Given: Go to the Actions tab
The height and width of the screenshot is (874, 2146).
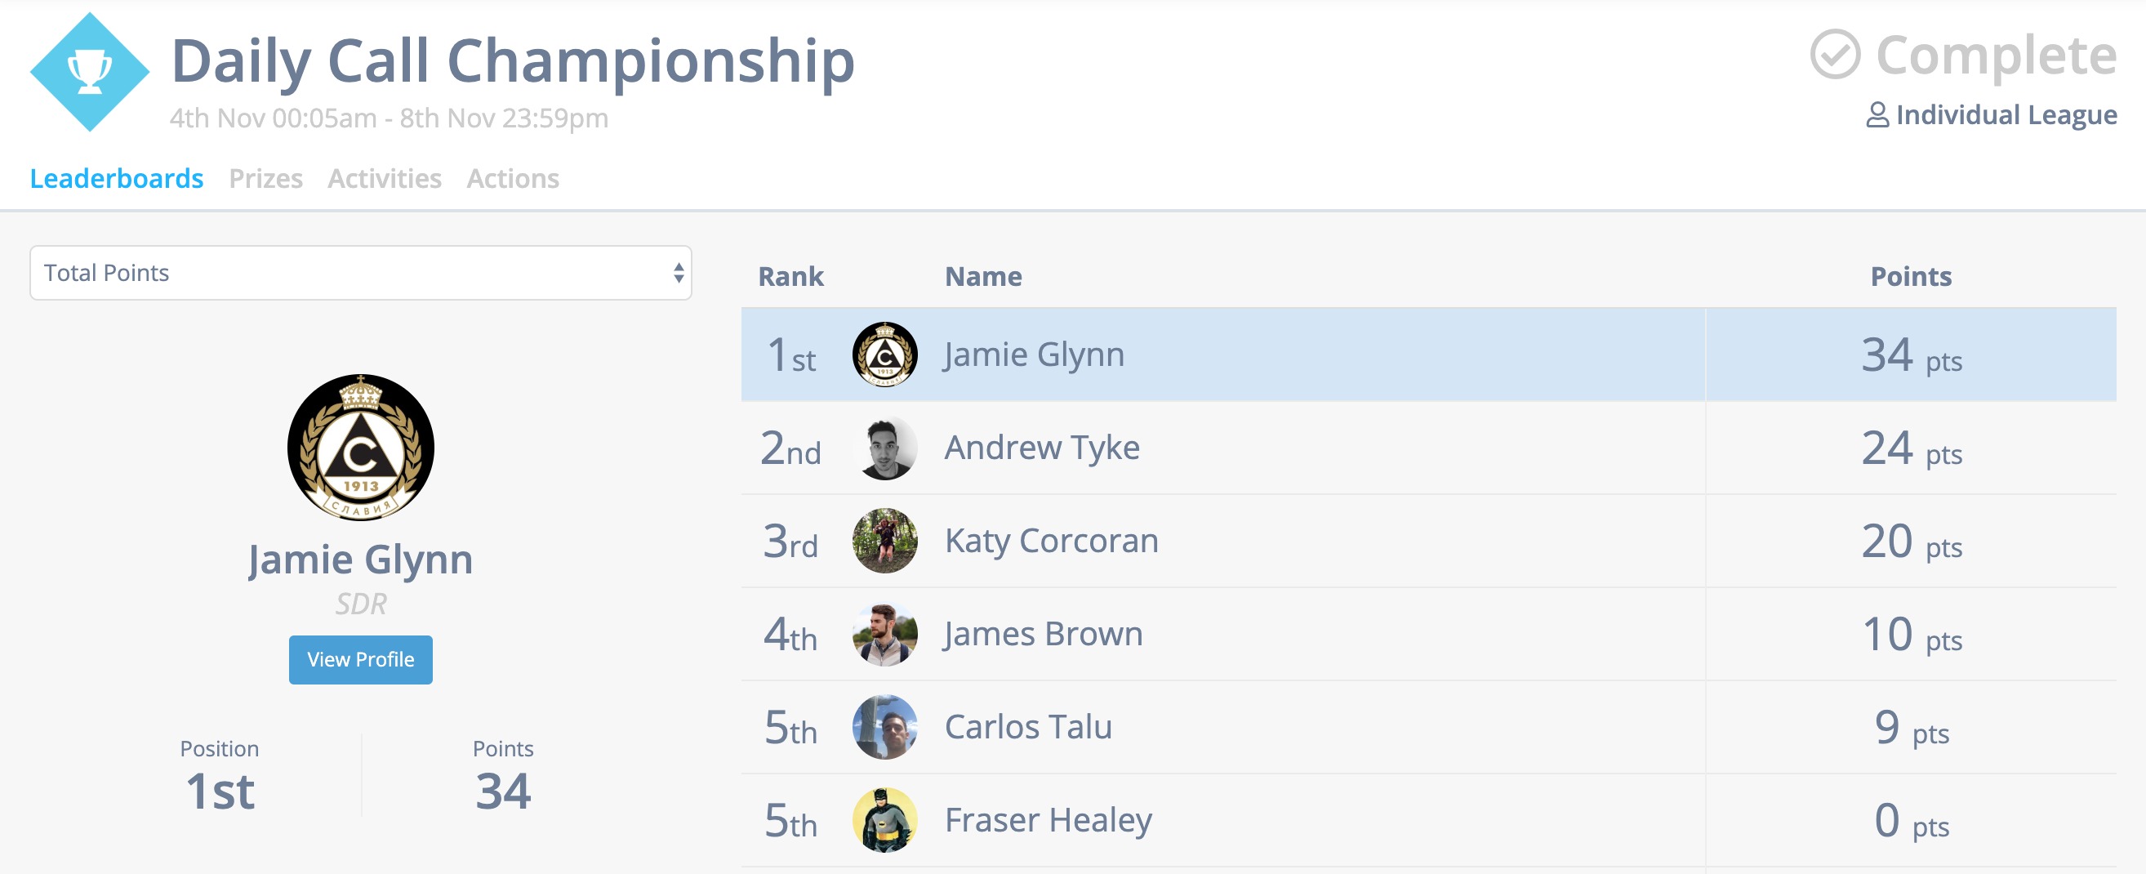Looking at the screenshot, I should tap(512, 179).
